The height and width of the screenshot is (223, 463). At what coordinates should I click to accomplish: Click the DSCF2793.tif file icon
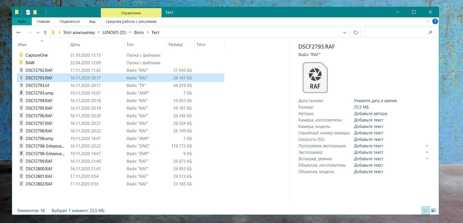(x=21, y=85)
